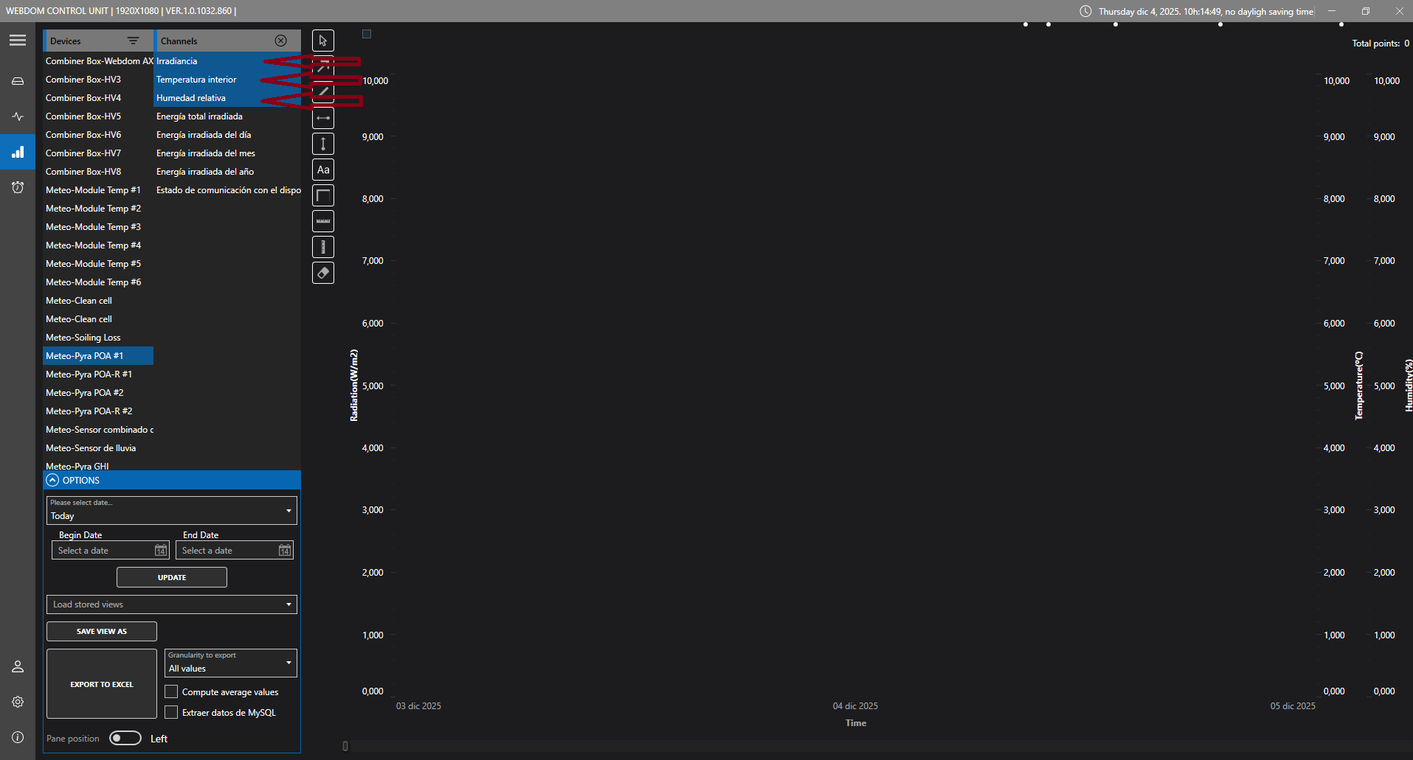Select the vertical line annotation tool
Screen dimensions: 1413x760
coord(323,144)
